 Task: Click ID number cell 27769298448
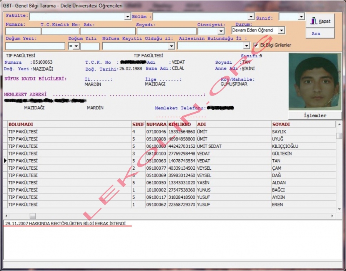tap(182, 154)
